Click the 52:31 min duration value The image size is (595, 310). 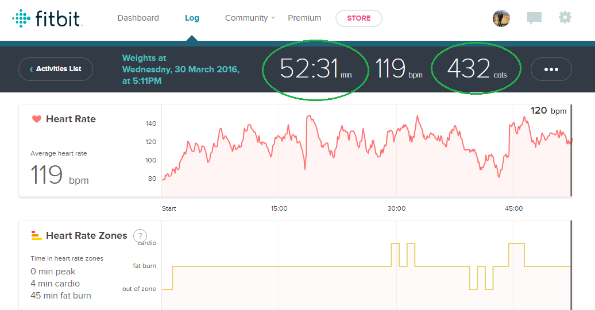point(316,69)
